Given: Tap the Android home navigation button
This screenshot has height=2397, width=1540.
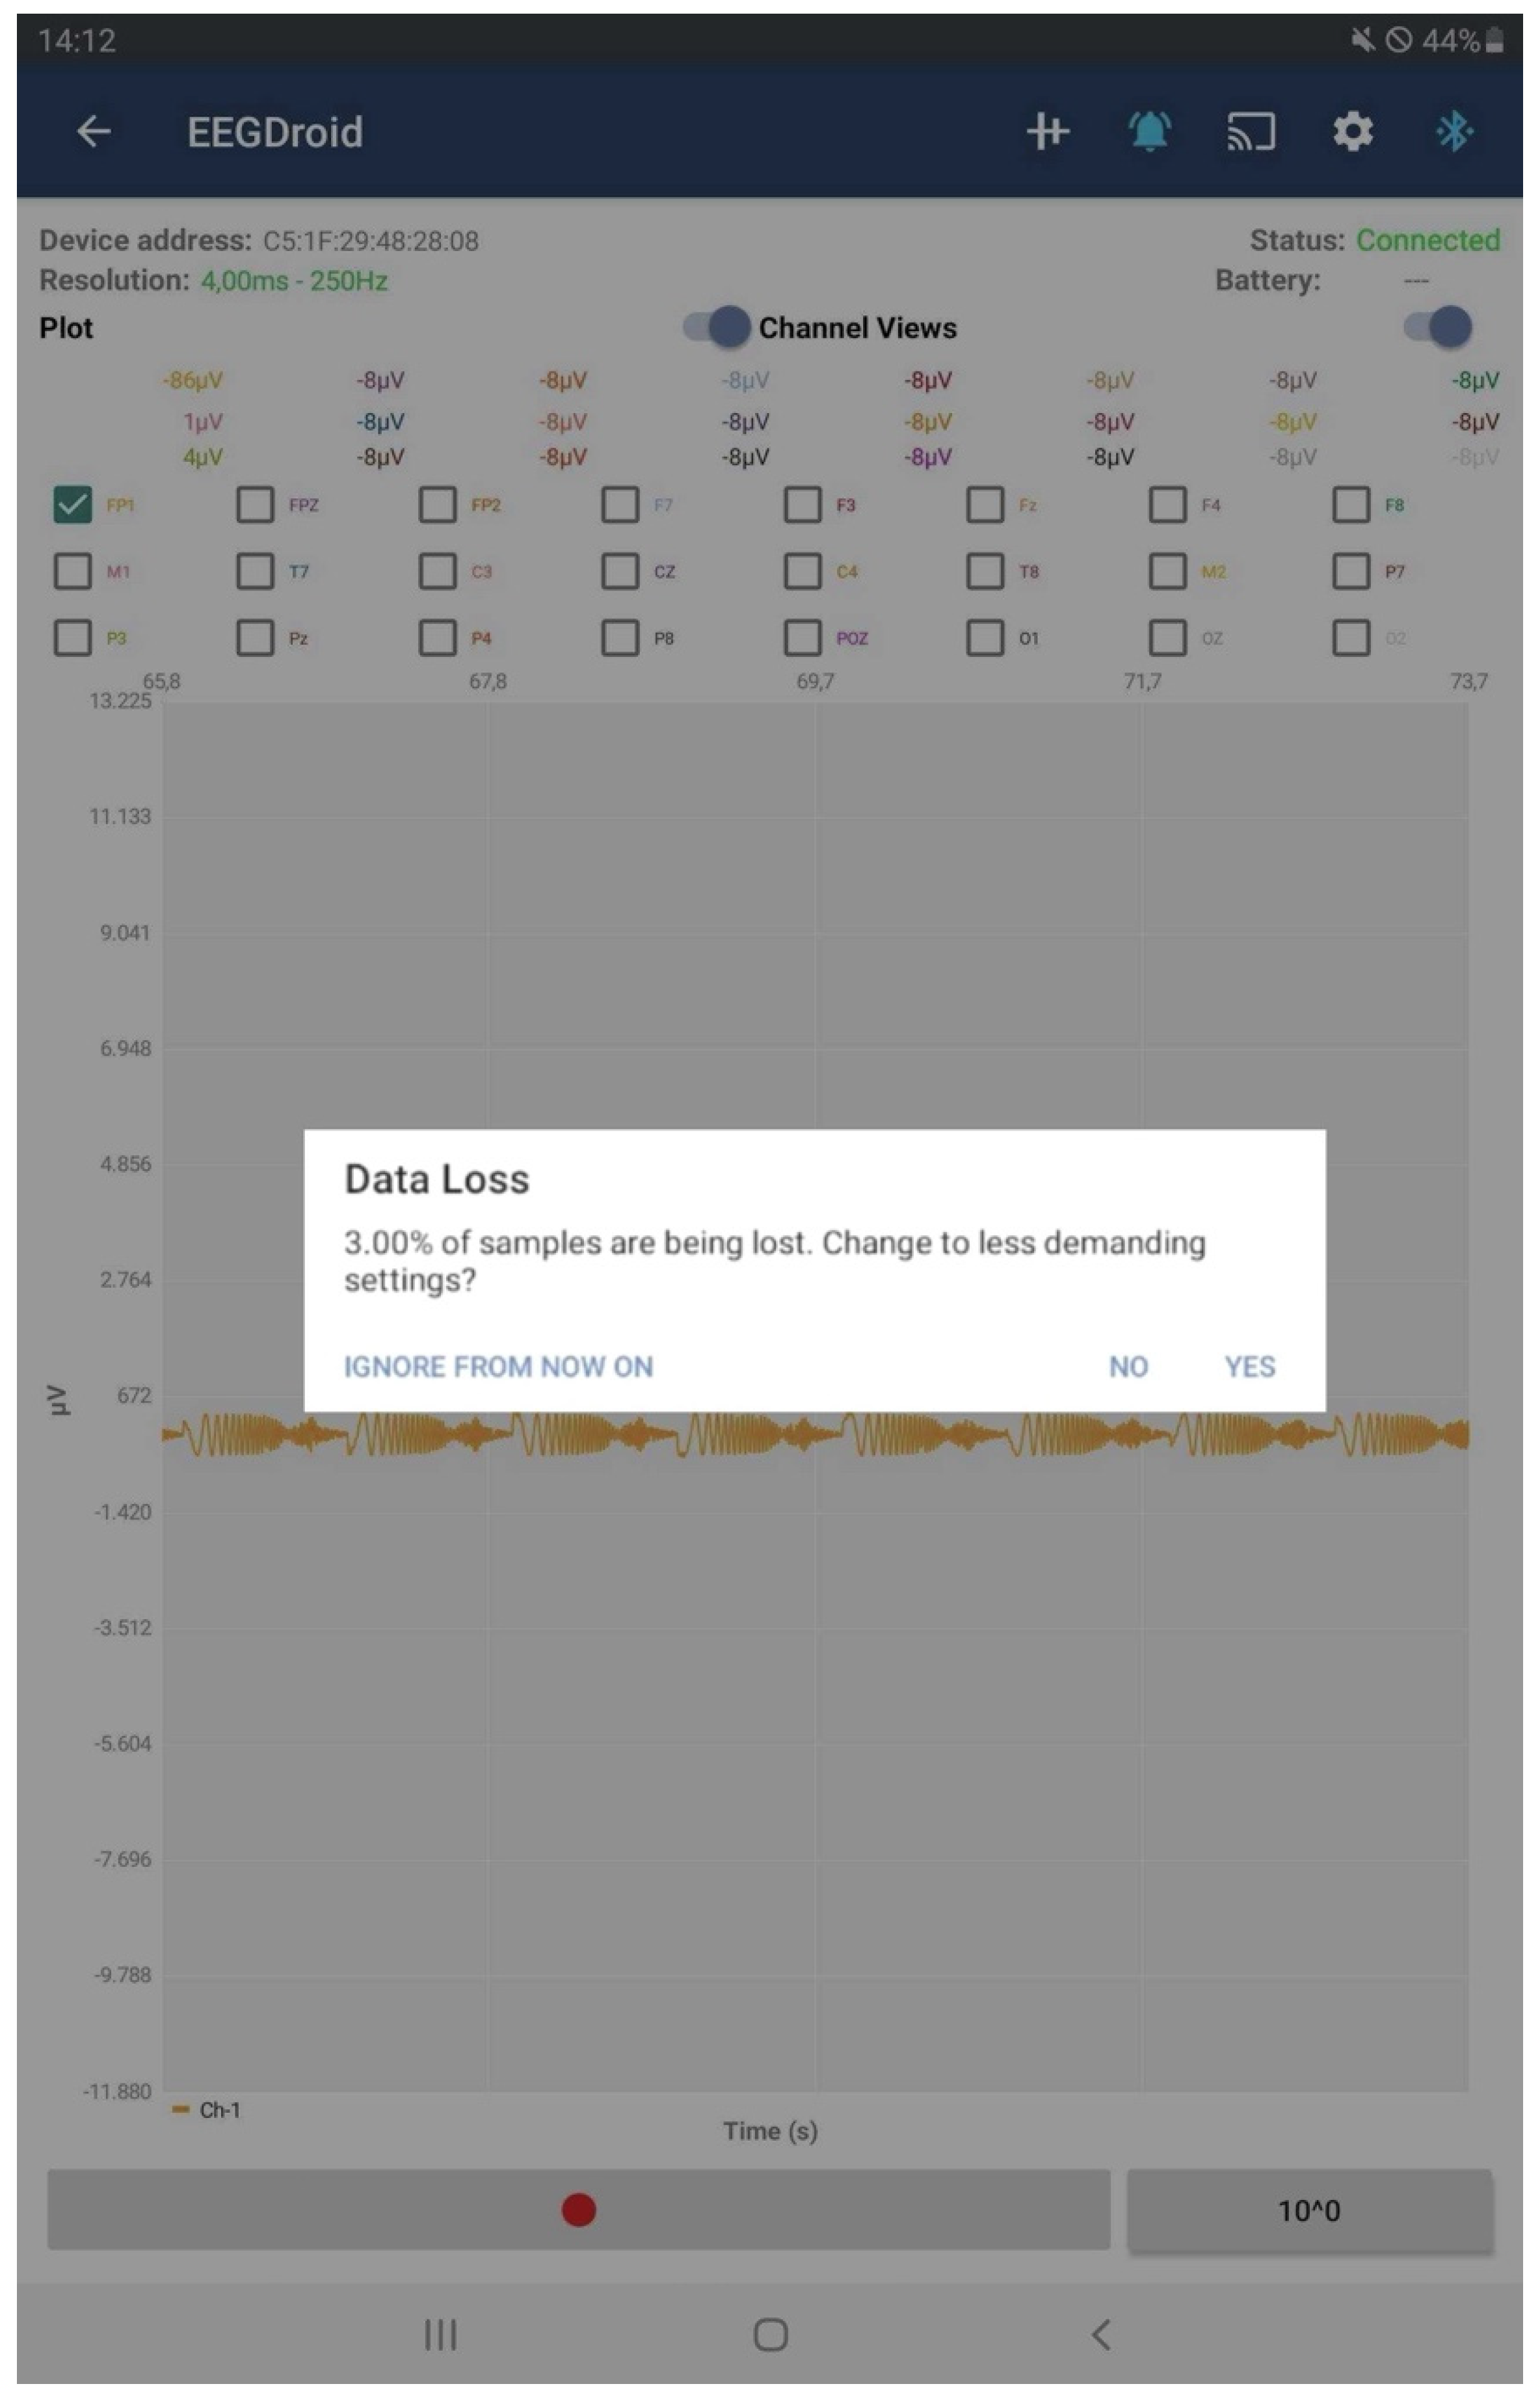Looking at the screenshot, I should [x=770, y=2335].
